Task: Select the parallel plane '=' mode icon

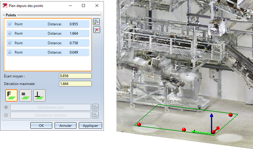Action: pyautogui.click(x=25, y=95)
